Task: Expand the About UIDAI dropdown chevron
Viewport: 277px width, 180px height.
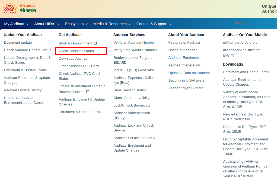Action: tap(59, 24)
